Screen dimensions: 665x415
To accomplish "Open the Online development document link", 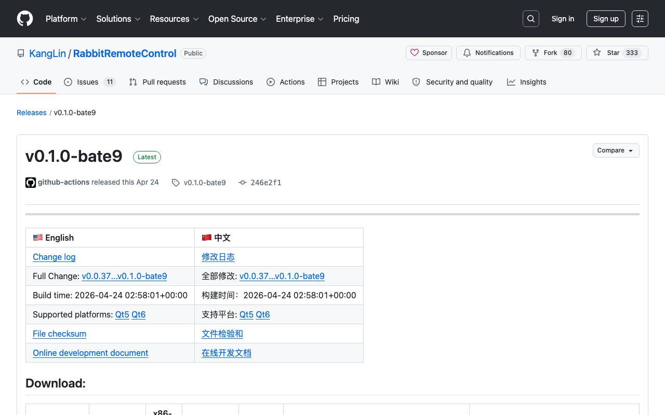I will pos(90,353).
